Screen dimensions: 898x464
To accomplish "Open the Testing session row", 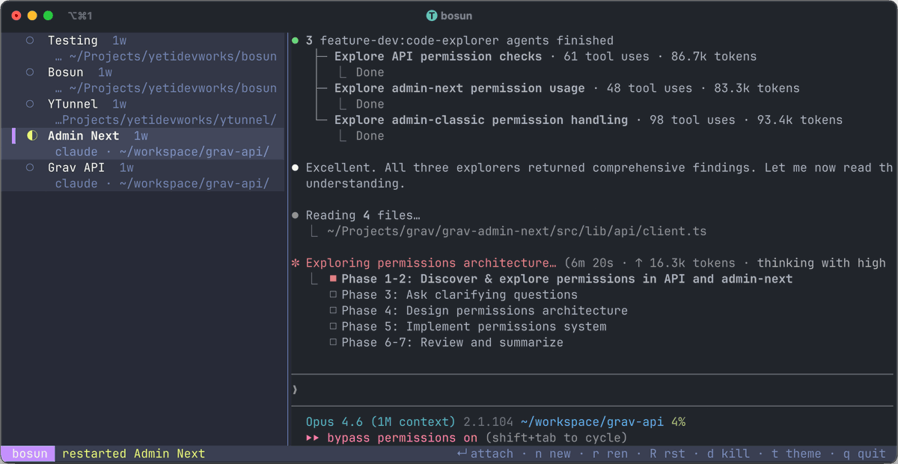I will [143, 49].
